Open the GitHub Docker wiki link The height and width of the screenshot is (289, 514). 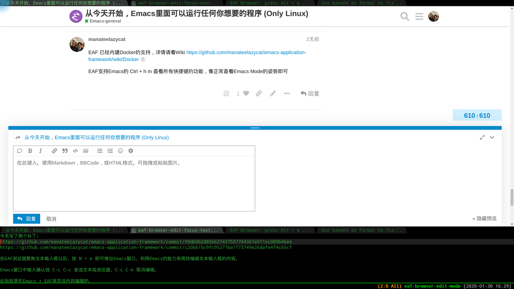197,56
